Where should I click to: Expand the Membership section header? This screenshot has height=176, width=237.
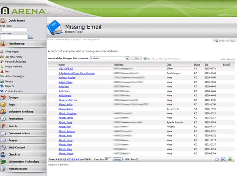coord(23,44)
